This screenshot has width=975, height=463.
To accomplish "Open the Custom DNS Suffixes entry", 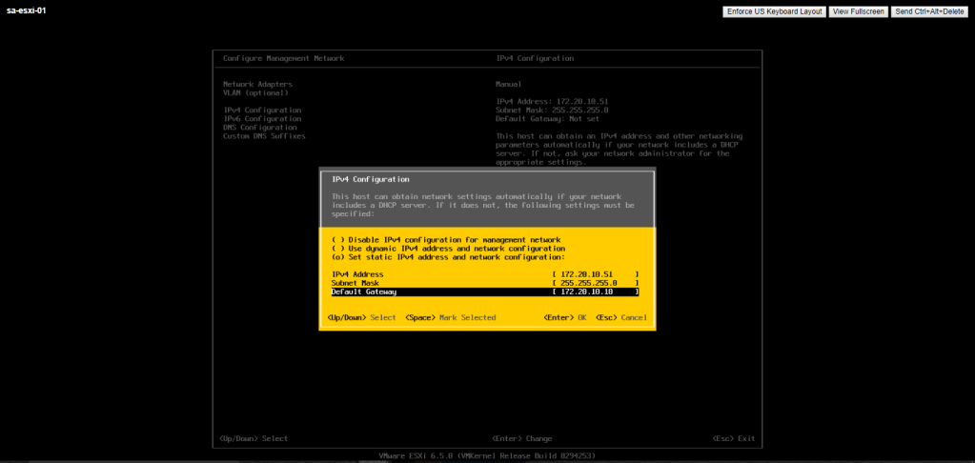I will (264, 135).
